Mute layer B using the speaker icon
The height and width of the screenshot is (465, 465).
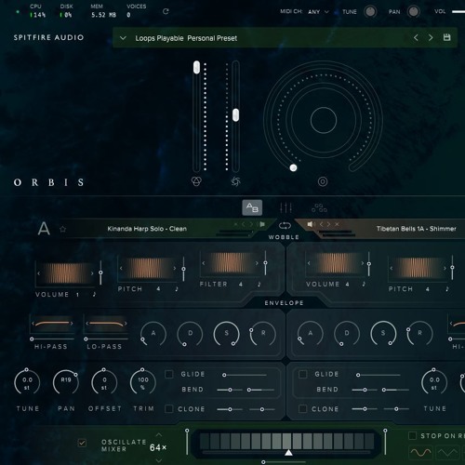click(x=311, y=224)
